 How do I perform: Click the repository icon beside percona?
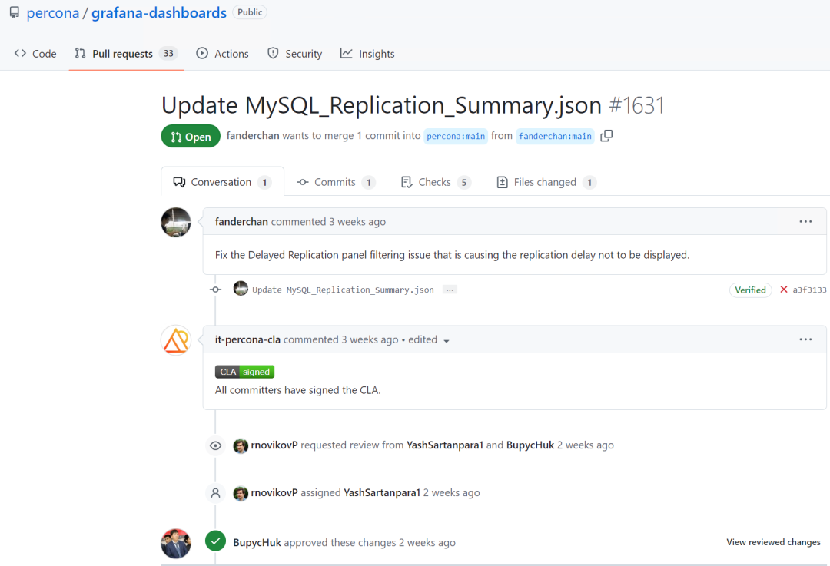[x=15, y=13]
